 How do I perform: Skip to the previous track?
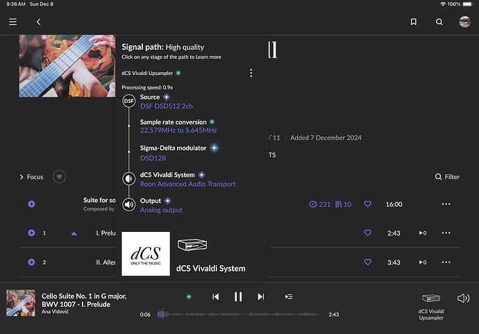pos(215,297)
